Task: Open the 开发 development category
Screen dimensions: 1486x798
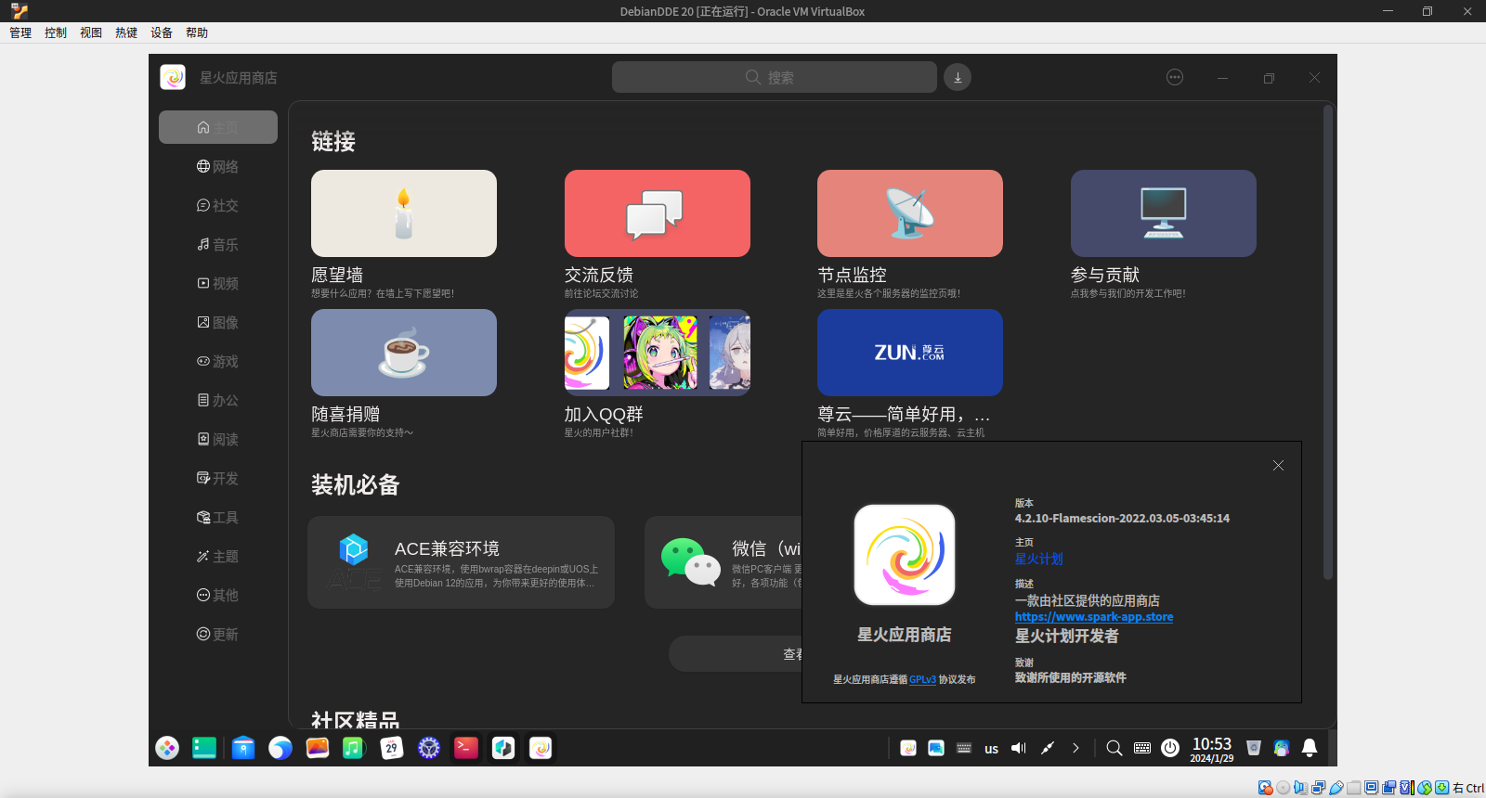Action: tap(218, 478)
